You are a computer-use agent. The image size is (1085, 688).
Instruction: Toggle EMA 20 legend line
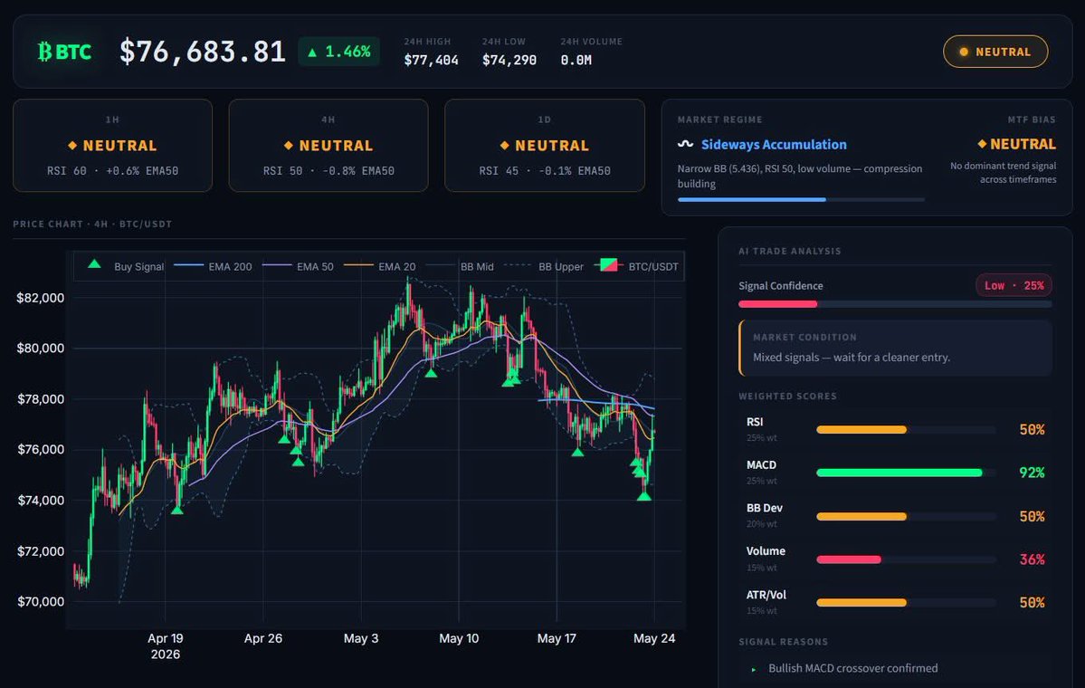coord(380,266)
